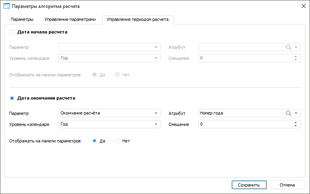Open the Управление параметрами tab
The height and width of the screenshot is (194, 310).
(x=70, y=19)
